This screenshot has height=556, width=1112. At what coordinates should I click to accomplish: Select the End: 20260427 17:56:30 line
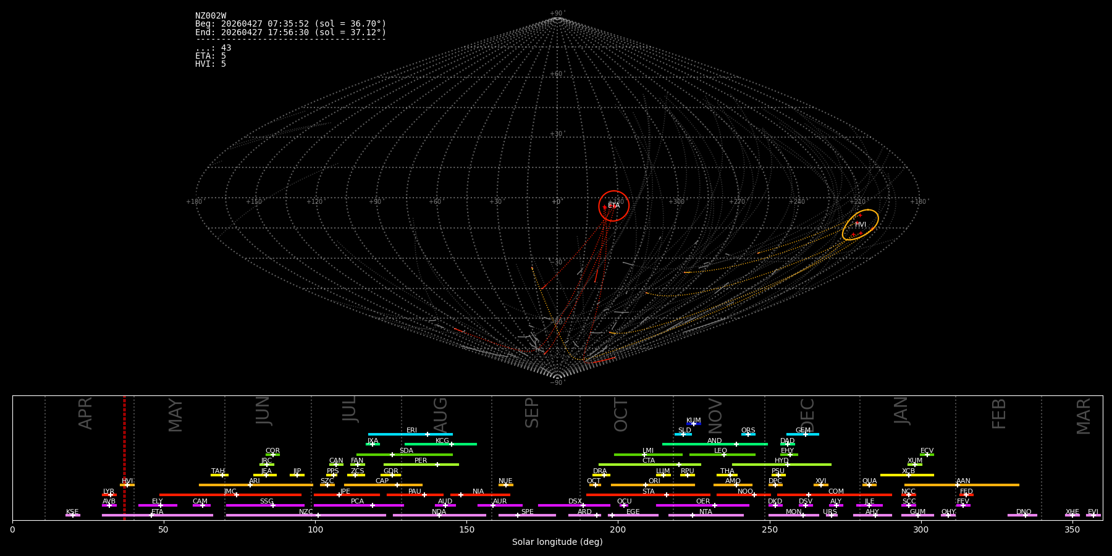[x=290, y=32]
